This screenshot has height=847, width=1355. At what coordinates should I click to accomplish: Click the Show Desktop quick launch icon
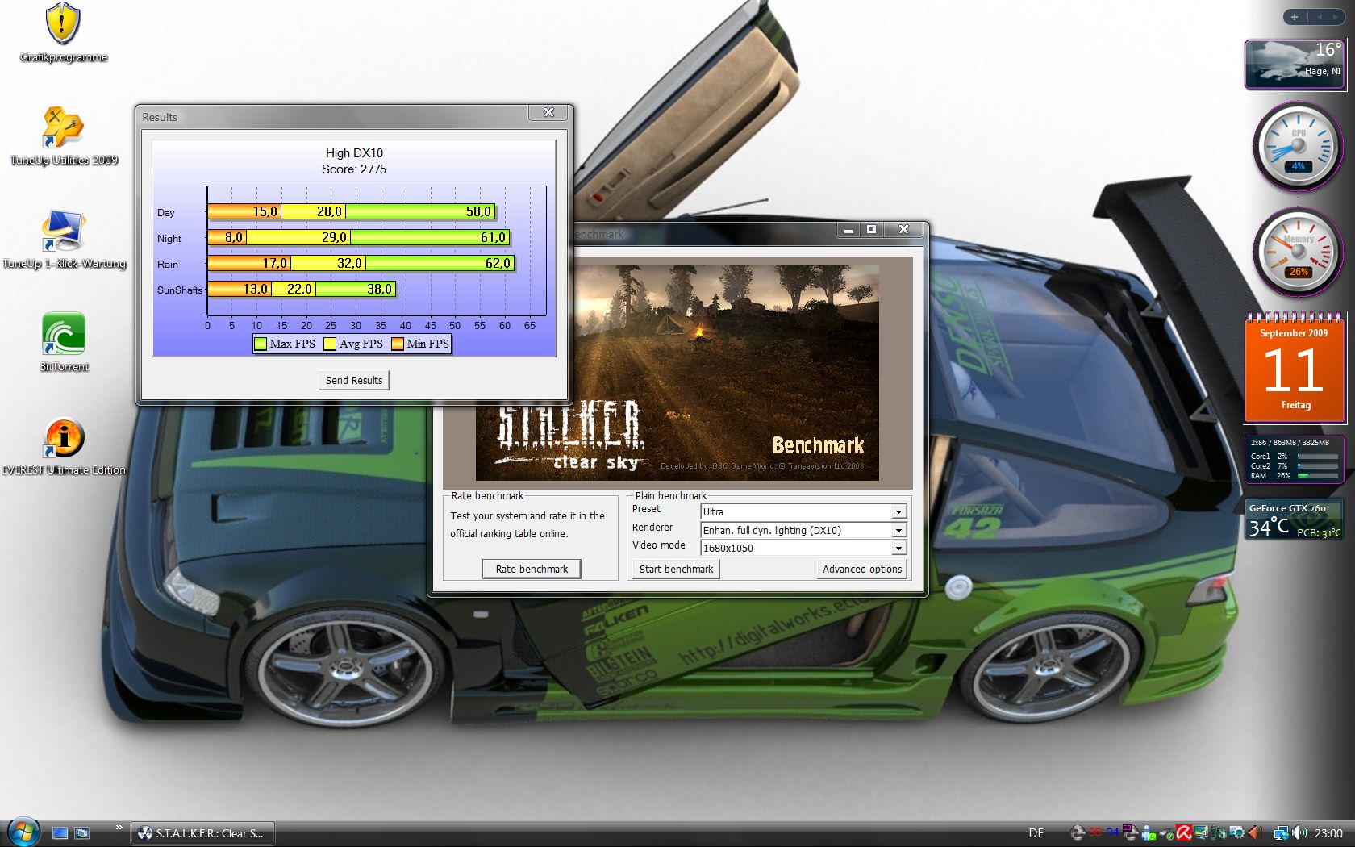pyautogui.click(x=60, y=833)
